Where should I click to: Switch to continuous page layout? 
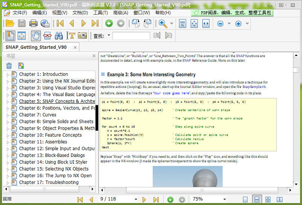(x=257, y=199)
